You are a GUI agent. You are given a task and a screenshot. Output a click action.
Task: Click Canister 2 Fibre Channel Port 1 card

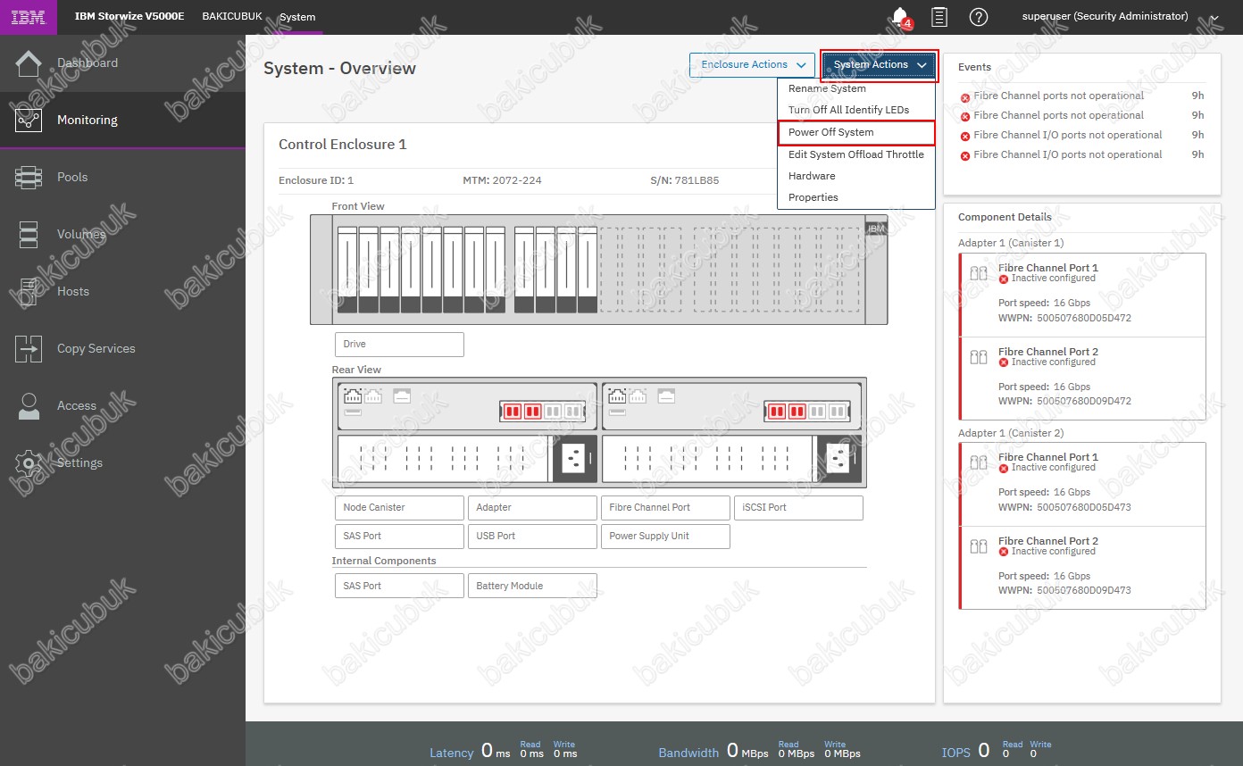(1082, 485)
